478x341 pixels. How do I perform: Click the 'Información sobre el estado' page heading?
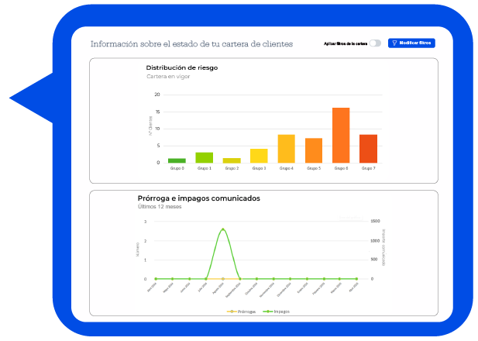coord(191,44)
